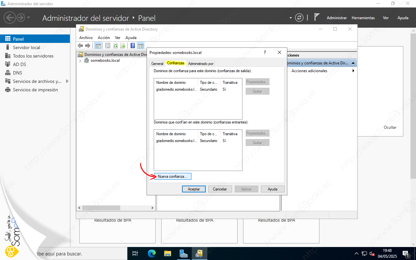Select gradomedio row in outgoing trusts list
The image size is (416, 260).
pos(176,89)
